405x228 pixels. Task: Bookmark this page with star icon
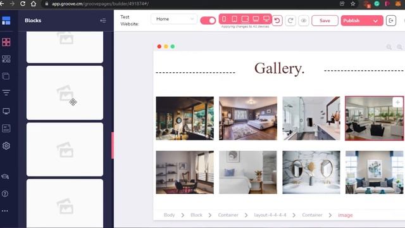(353, 4)
